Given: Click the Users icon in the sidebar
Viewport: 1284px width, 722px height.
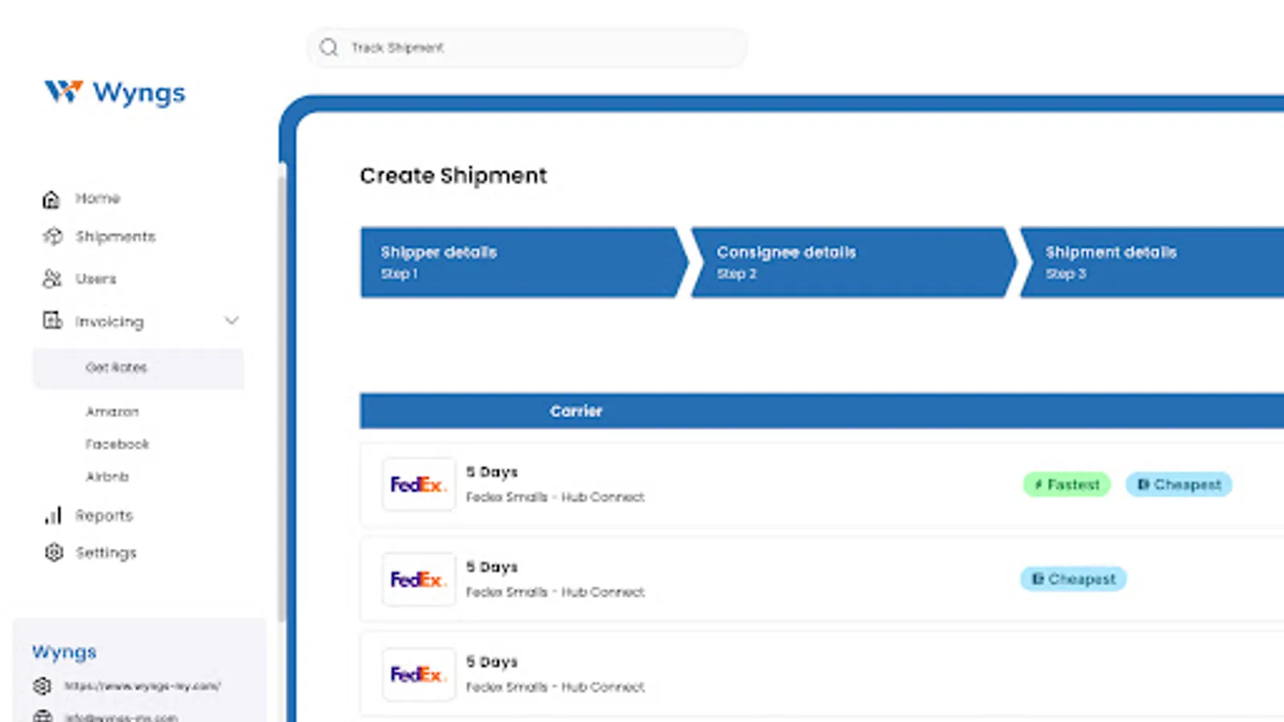Looking at the screenshot, I should click(51, 278).
